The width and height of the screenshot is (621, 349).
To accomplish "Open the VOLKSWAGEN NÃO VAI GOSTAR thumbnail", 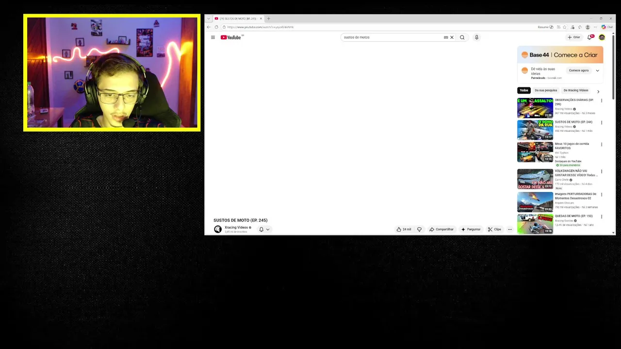I will coord(535,179).
